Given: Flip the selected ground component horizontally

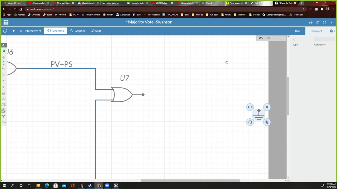Looking at the screenshot, I should (x=250, y=107).
